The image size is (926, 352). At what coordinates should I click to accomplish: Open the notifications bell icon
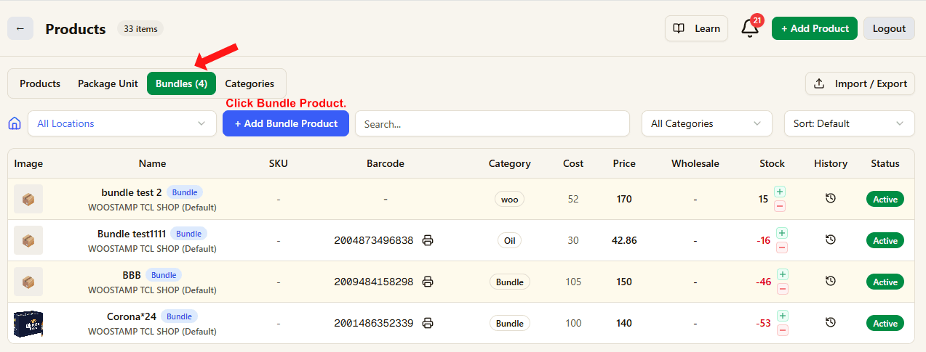click(x=750, y=28)
